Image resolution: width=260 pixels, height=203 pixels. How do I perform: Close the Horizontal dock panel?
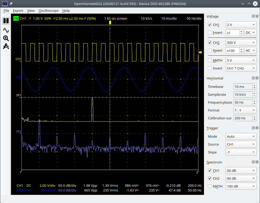tap(257, 78)
